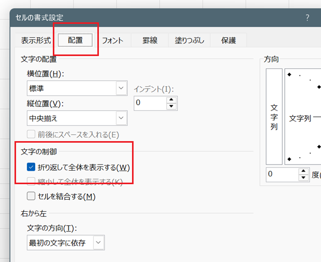Switch to the 塗りつぶし tab
This screenshot has height=262, width=321.
[189, 40]
